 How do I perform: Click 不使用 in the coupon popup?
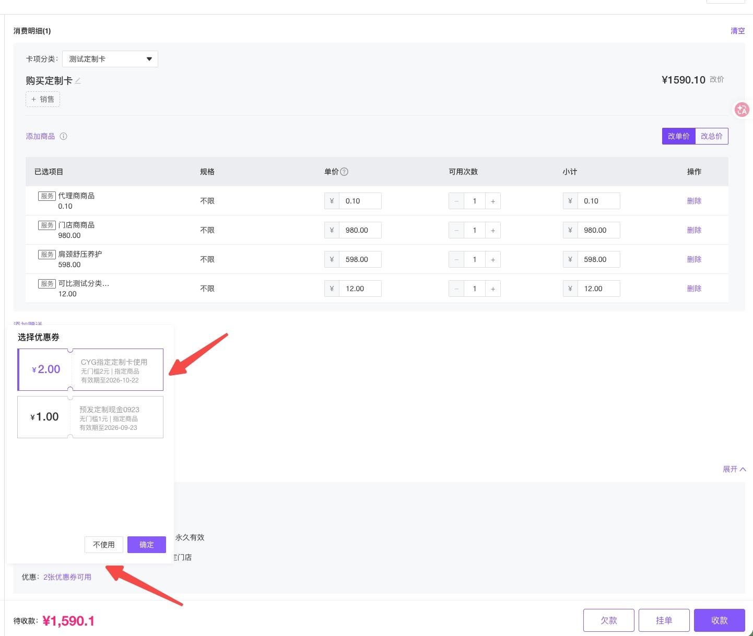tap(104, 545)
